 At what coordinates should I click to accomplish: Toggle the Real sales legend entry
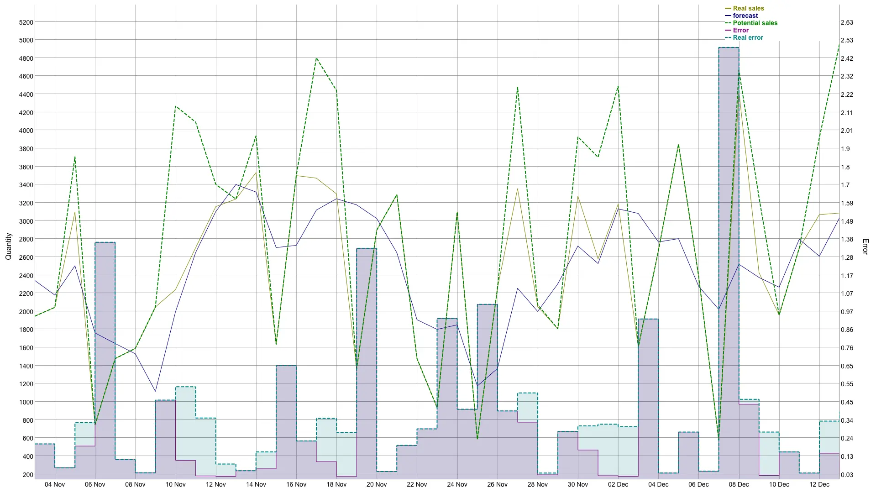[x=745, y=8]
